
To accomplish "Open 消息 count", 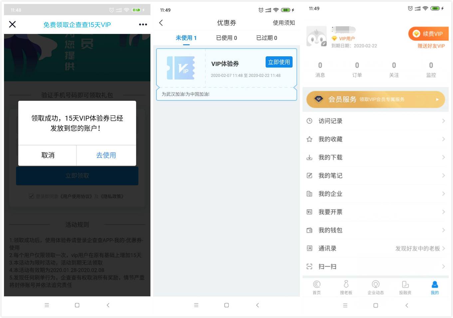I will (320, 70).
